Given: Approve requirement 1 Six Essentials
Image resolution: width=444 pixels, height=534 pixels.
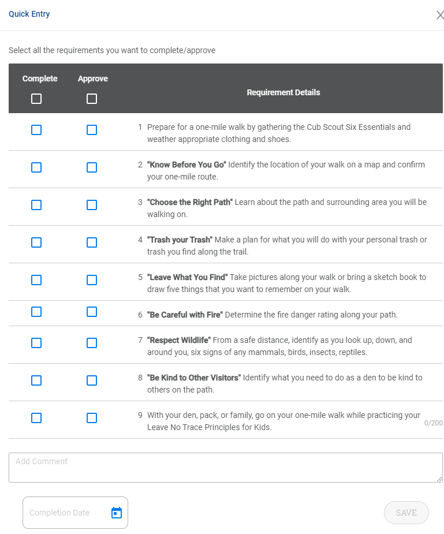Looking at the screenshot, I should pos(92,130).
